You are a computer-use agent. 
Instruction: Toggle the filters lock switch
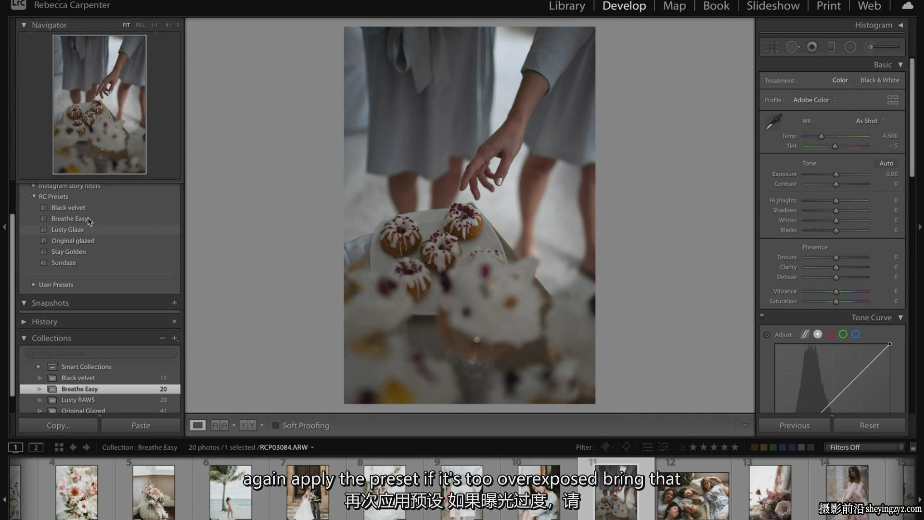click(x=913, y=447)
